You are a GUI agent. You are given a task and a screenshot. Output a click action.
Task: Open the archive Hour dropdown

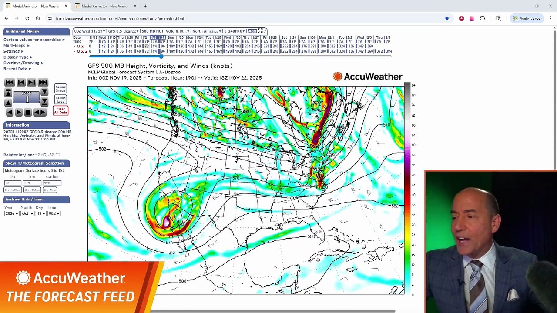coord(53,213)
